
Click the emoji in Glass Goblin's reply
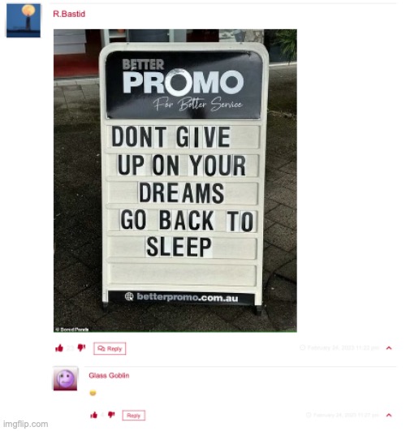tap(93, 393)
